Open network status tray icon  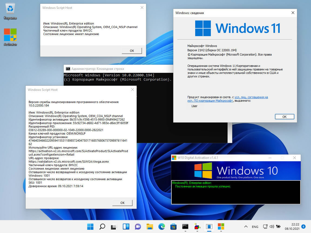click(265, 227)
